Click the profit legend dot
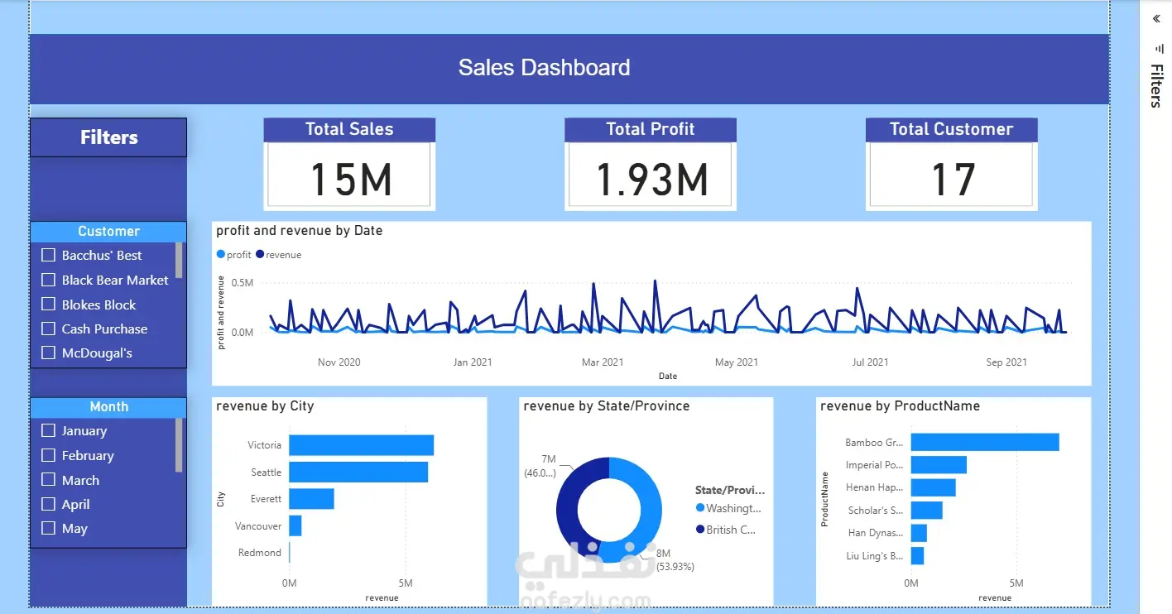 point(220,255)
